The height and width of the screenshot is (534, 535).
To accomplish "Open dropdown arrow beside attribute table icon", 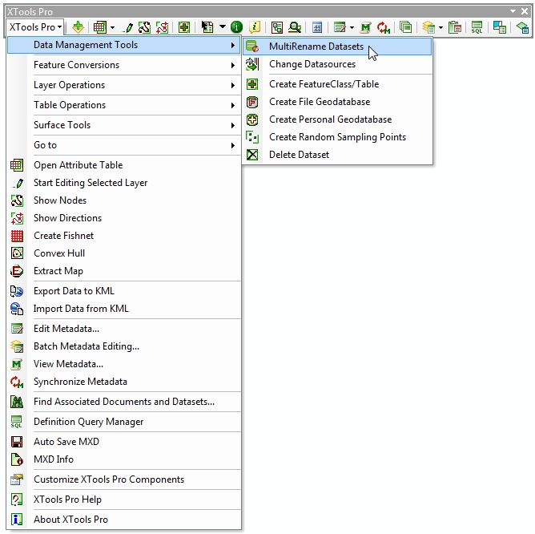I will click(112, 27).
